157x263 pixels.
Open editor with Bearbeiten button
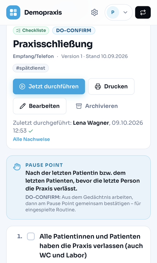[x=40, y=106]
